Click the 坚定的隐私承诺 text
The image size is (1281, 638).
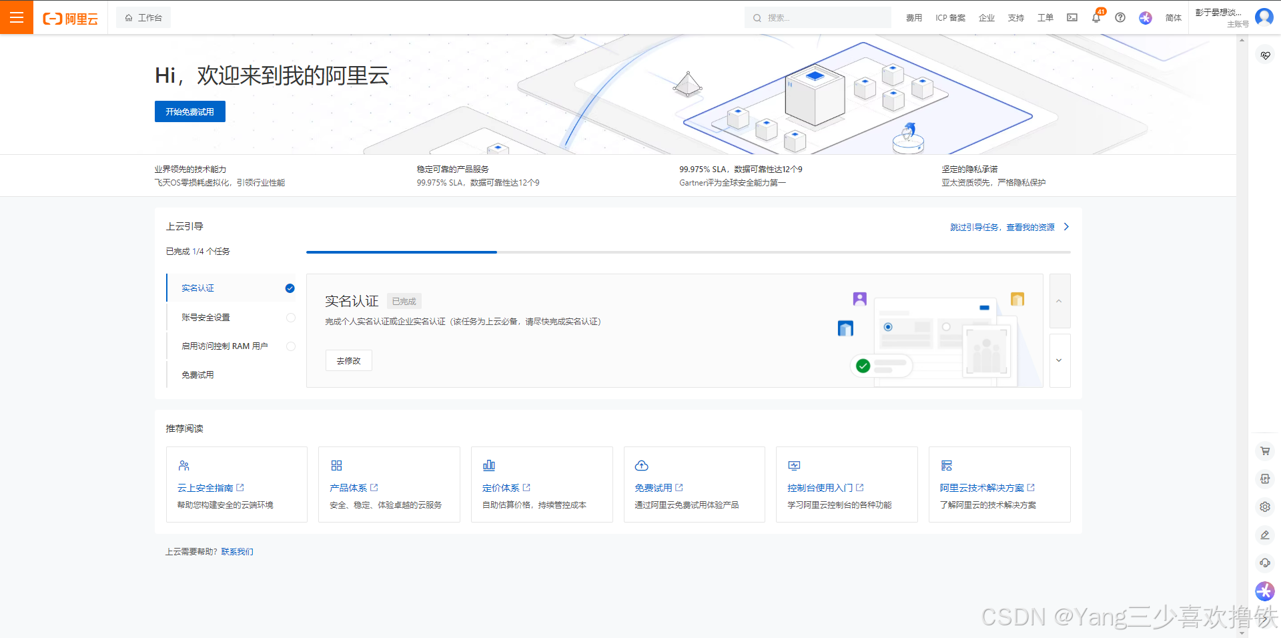click(969, 170)
